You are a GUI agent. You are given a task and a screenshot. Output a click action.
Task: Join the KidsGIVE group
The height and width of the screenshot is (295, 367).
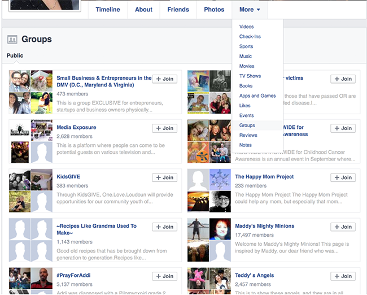(165, 177)
